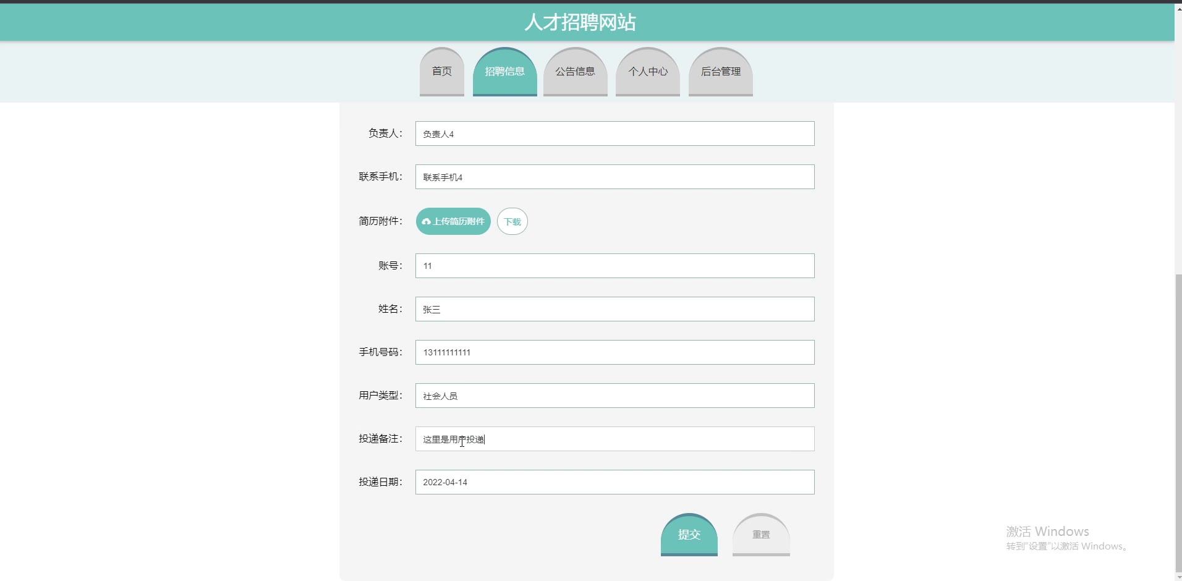
Task: Open the 投递日期 date field
Action: coord(615,482)
